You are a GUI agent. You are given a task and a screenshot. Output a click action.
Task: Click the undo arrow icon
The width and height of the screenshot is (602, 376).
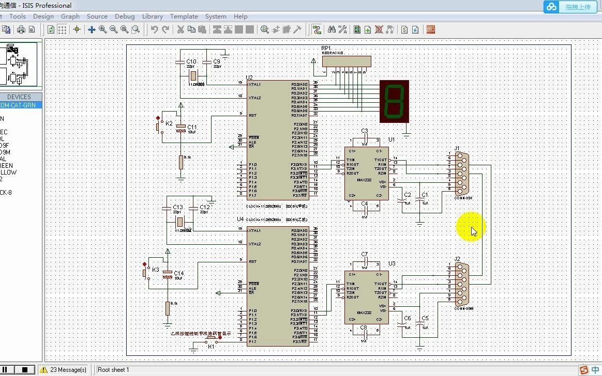154,29
